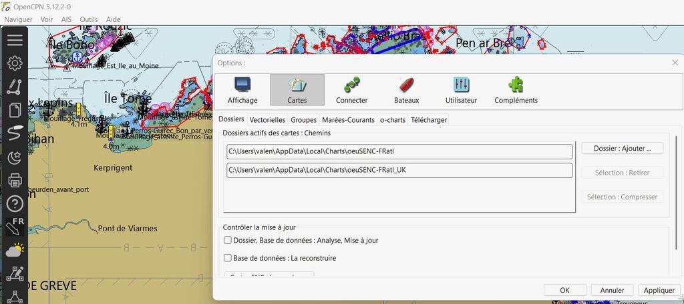Open the Marées-Courants tab
The height and width of the screenshot is (304, 684).
point(348,120)
